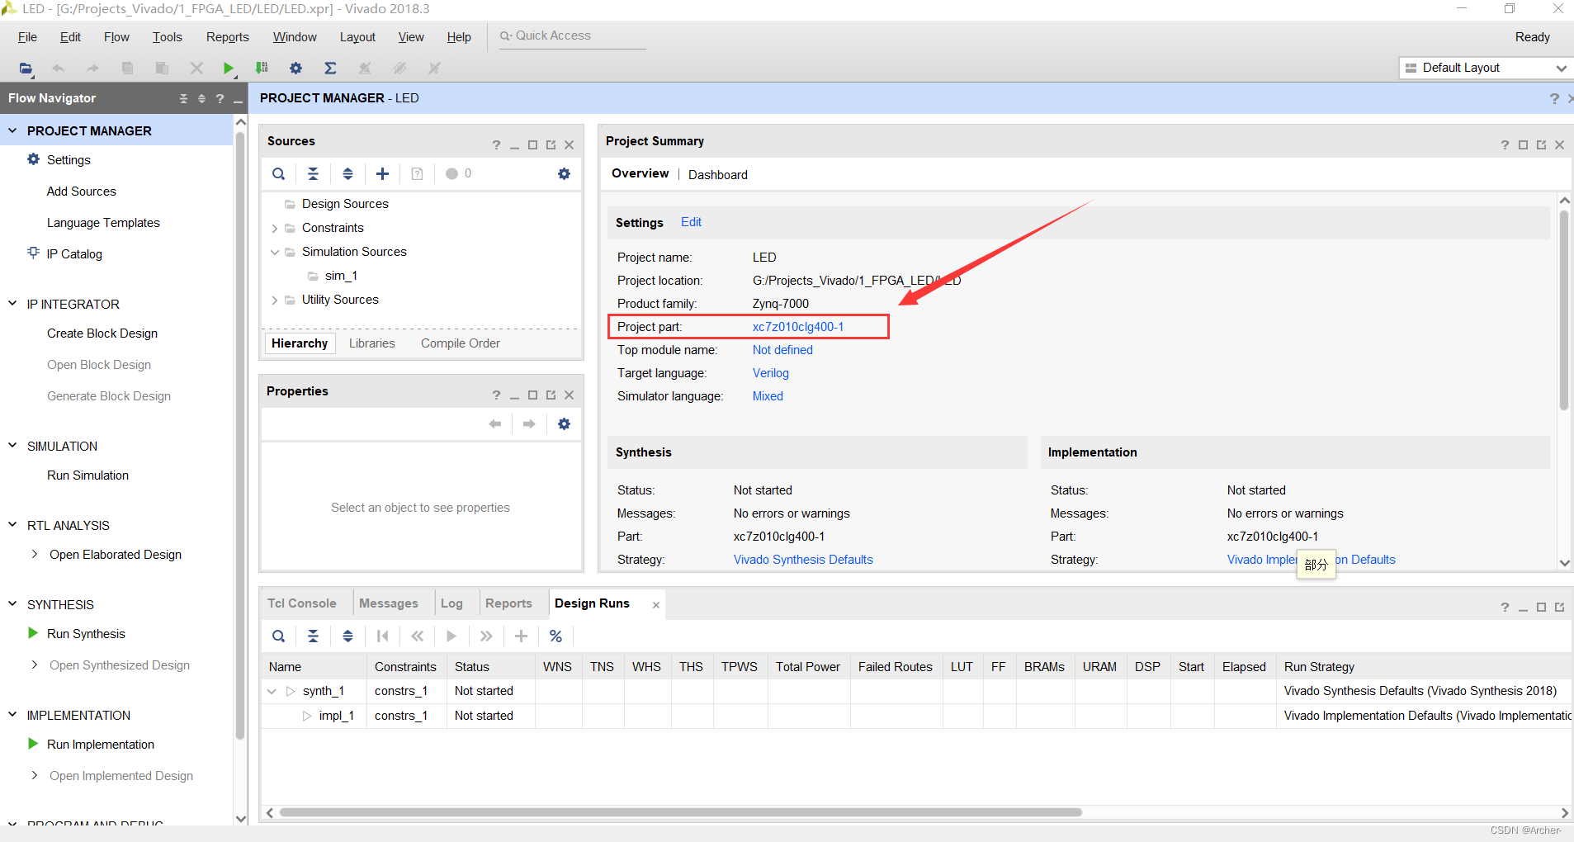Screen dimensions: 1574x842
Task: Click Mixed simulator language link
Action: (x=768, y=396)
